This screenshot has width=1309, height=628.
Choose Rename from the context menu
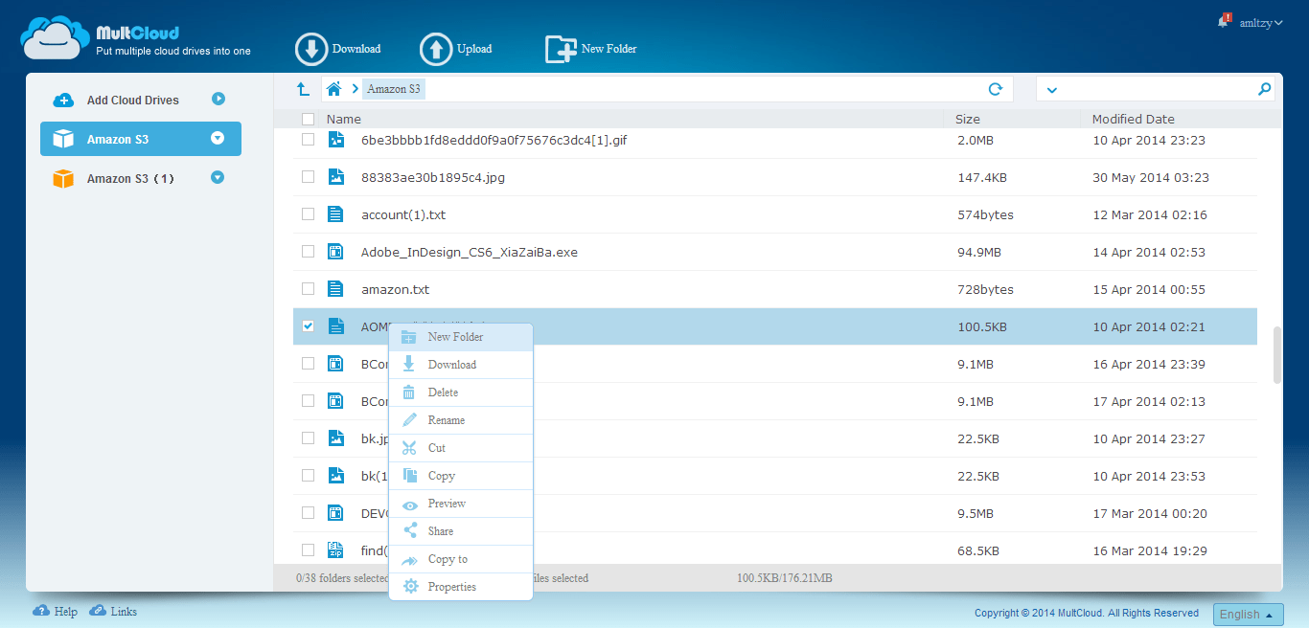(x=446, y=419)
